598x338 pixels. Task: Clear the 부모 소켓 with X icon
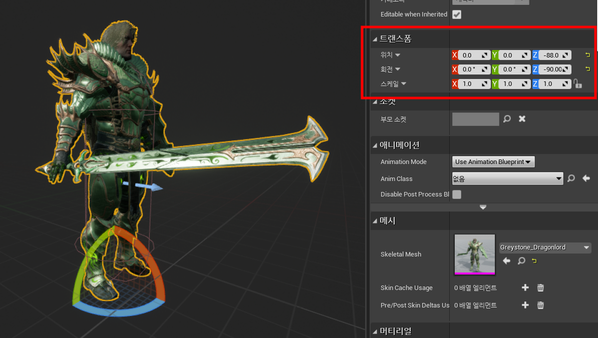(522, 119)
